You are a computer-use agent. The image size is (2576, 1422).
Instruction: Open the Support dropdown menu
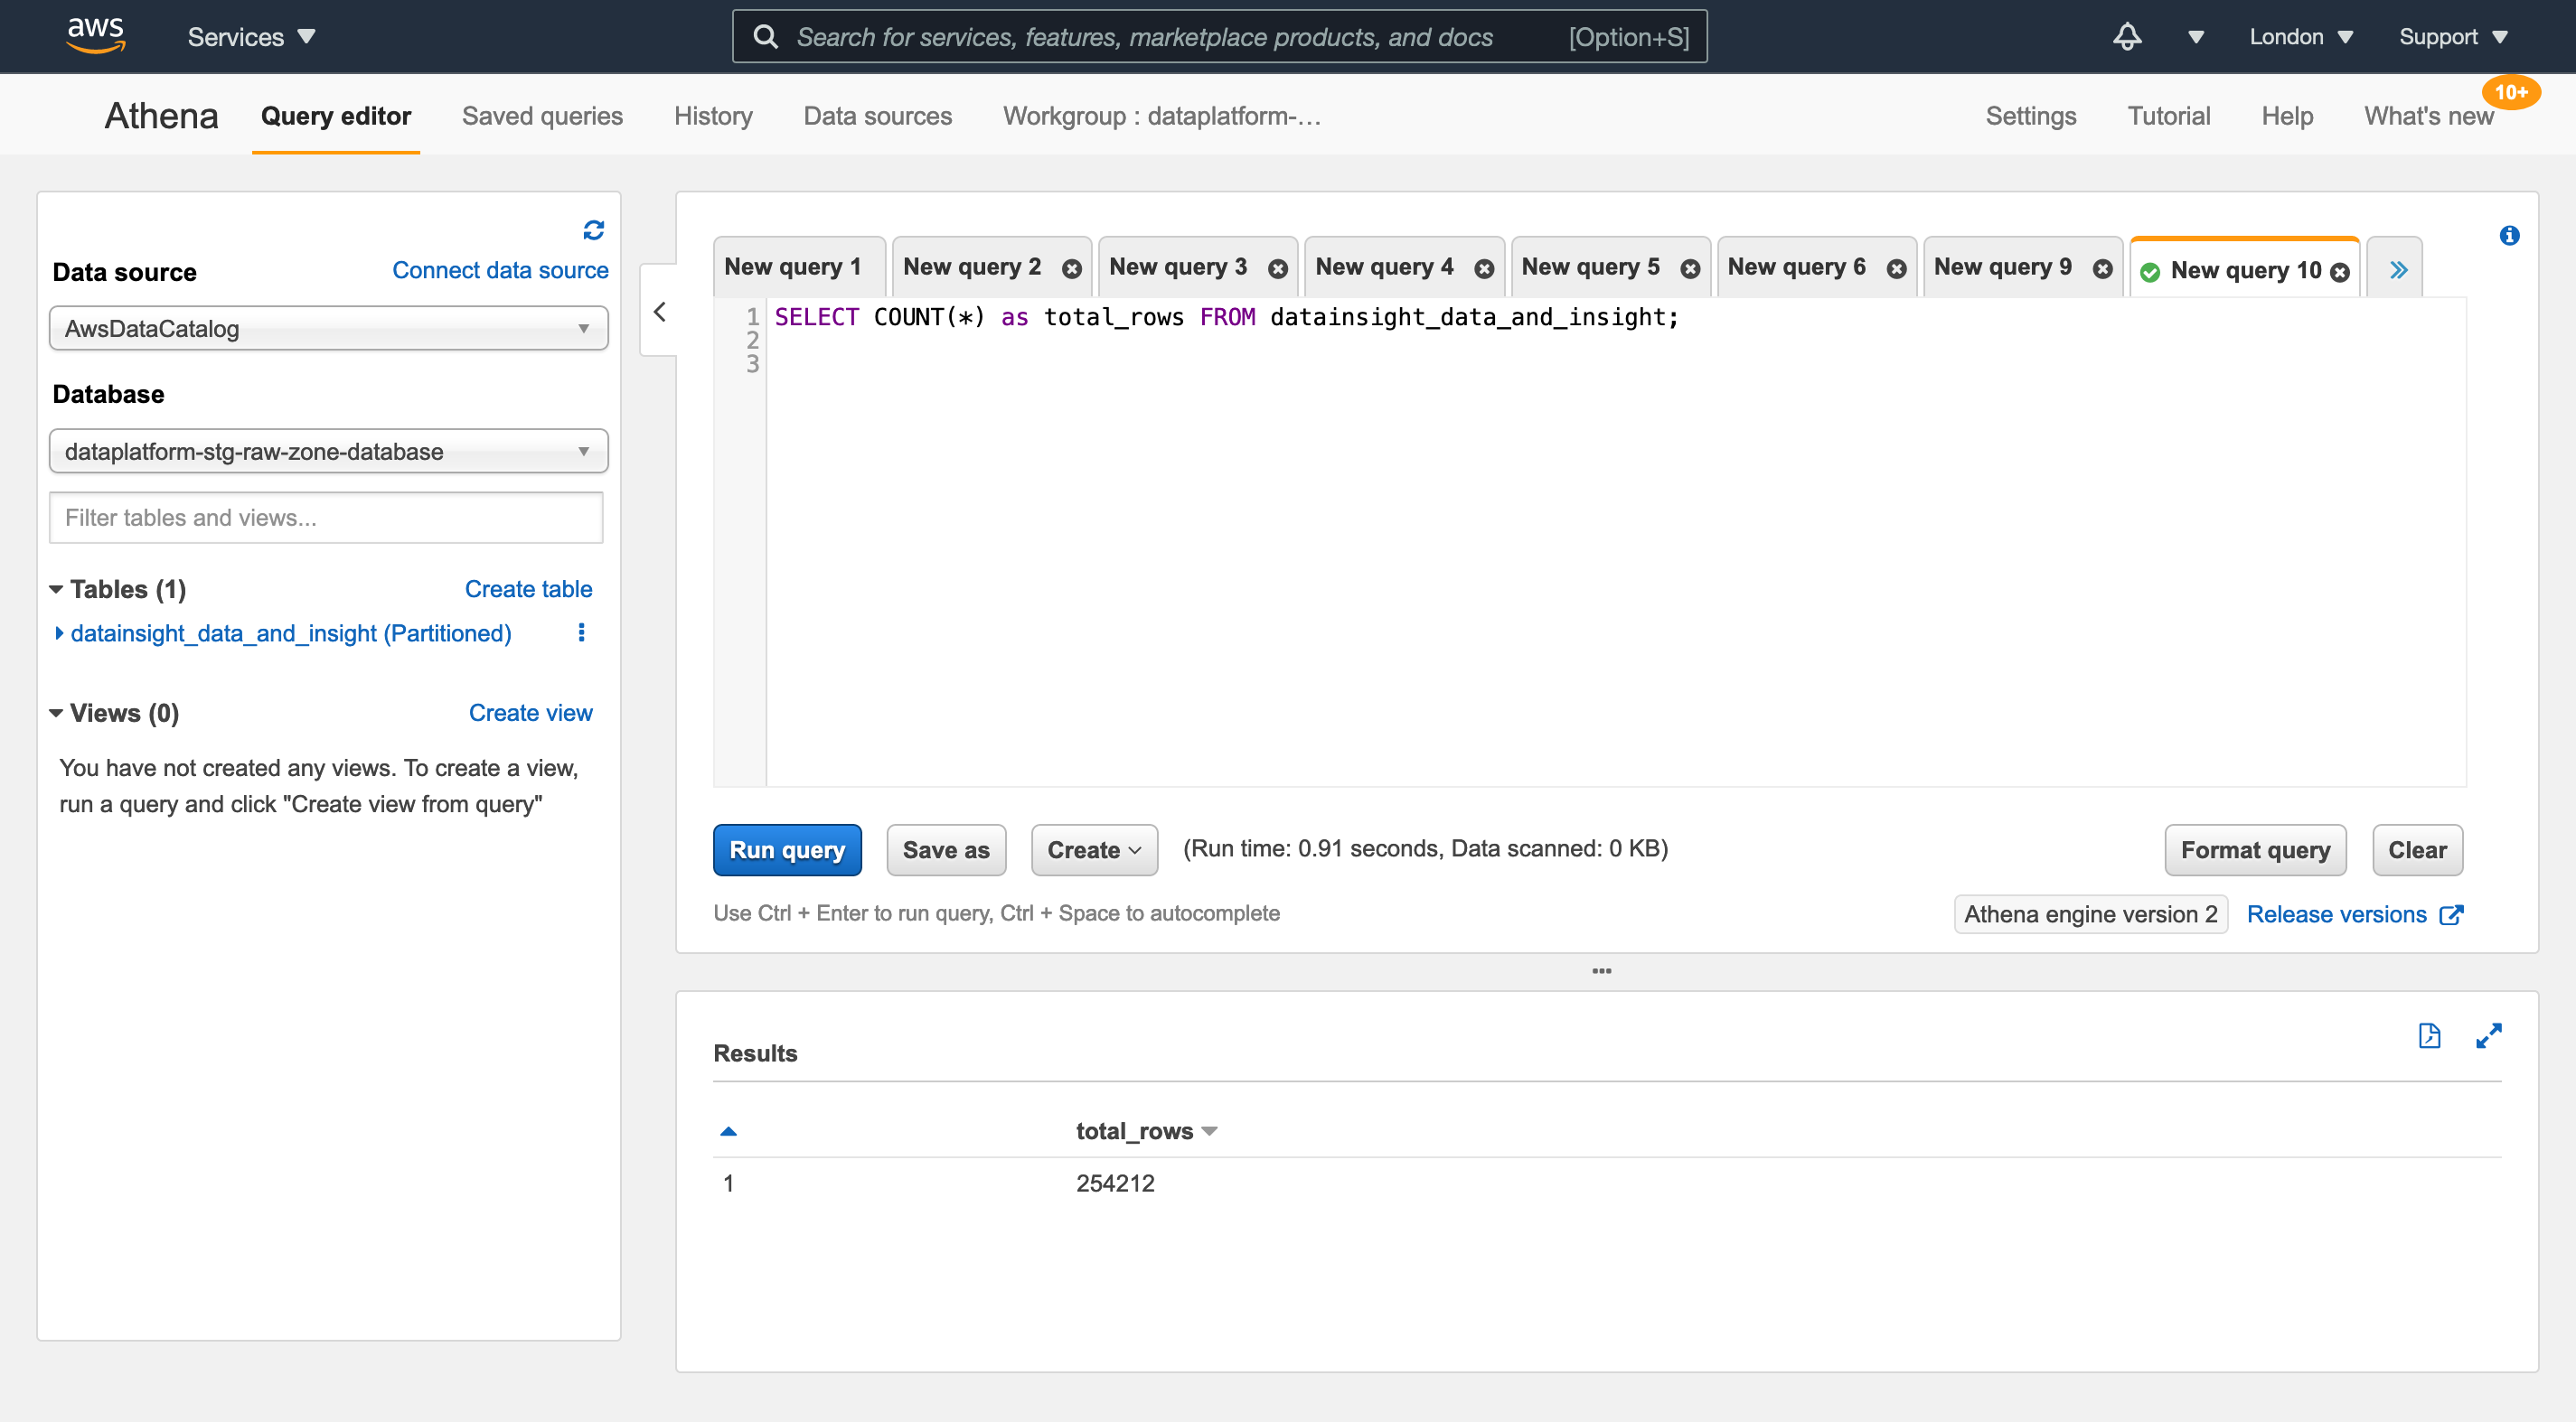2453,37
